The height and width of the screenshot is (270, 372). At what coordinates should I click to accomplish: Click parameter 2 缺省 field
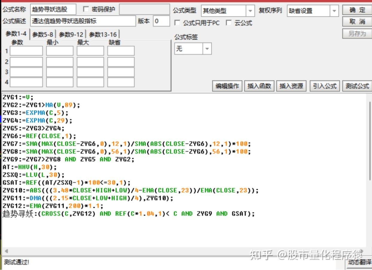click(x=121, y=62)
